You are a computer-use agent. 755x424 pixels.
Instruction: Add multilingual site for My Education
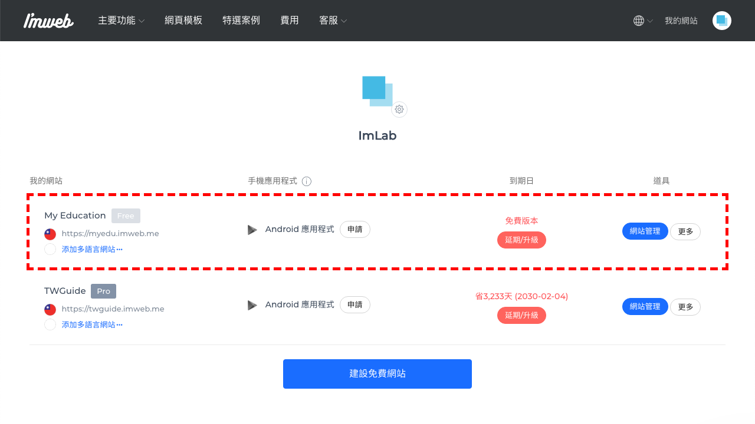coord(92,249)
